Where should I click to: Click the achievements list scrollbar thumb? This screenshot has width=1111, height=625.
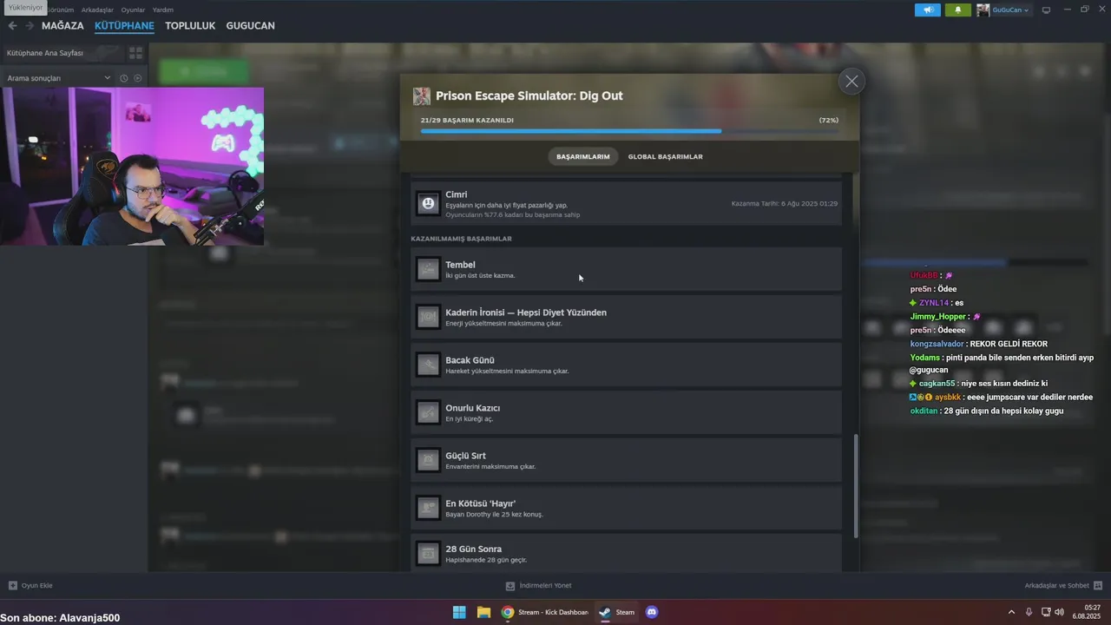856,486
